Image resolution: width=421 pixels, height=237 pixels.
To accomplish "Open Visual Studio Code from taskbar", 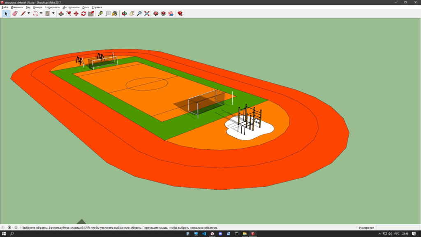I will pos(204,234).
